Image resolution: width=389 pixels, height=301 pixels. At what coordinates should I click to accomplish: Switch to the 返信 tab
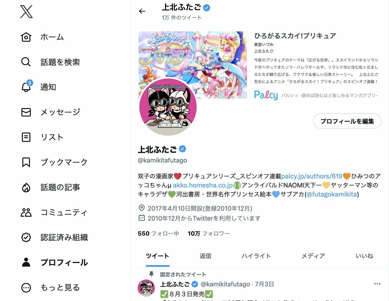[206, 256]
